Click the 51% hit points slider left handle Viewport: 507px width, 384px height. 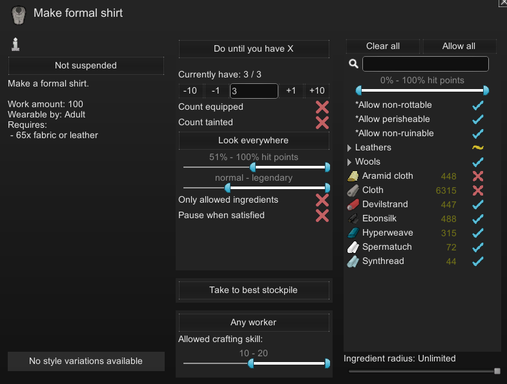click(253, 167)
